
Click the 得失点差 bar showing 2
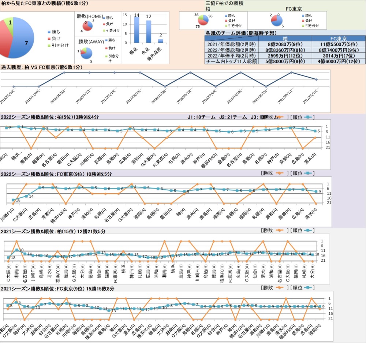[x=160, y=40]
